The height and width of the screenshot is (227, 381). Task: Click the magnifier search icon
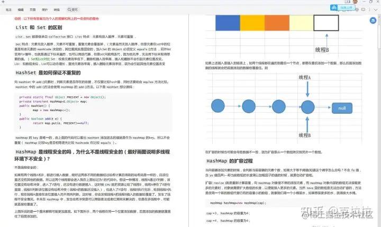click(x=69, y=10)
